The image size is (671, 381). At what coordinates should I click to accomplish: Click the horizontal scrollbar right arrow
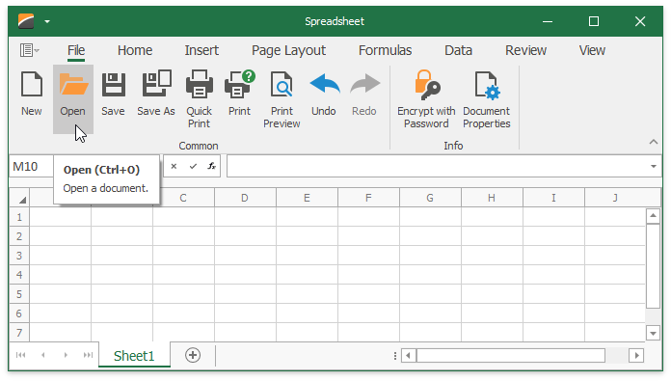pyautogui.click(x=636, y=355)
